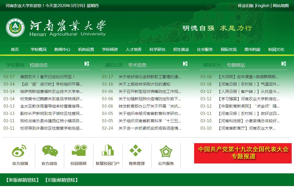Open the 公共服务 pentagon icon
The height and width of the screenshot is (190, 294).
pyautogui.click(x=166, y=151)
